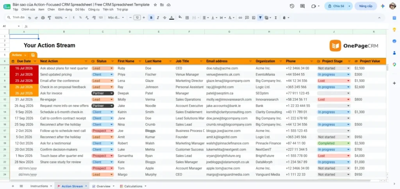
Task: Open Contacts in the side panel
Action: [x=395, y=53]
